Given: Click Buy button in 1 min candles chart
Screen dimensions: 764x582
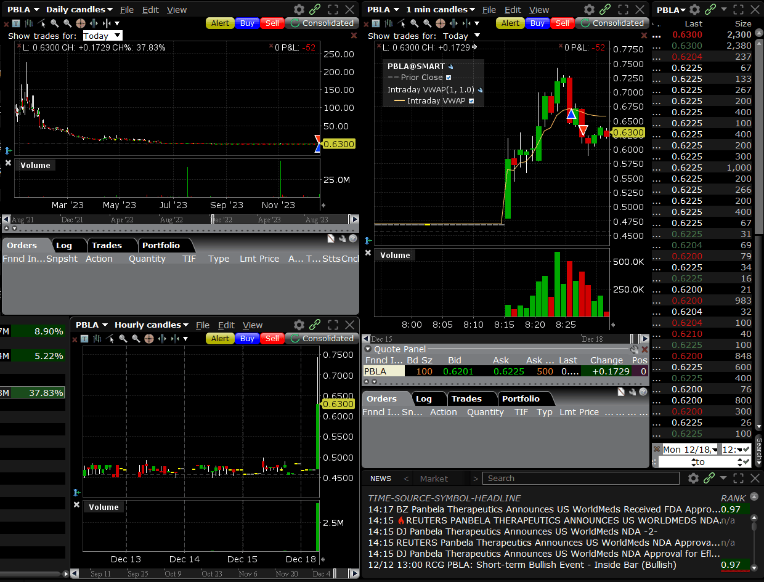Looking at the screenshot, I should point(537,23).
